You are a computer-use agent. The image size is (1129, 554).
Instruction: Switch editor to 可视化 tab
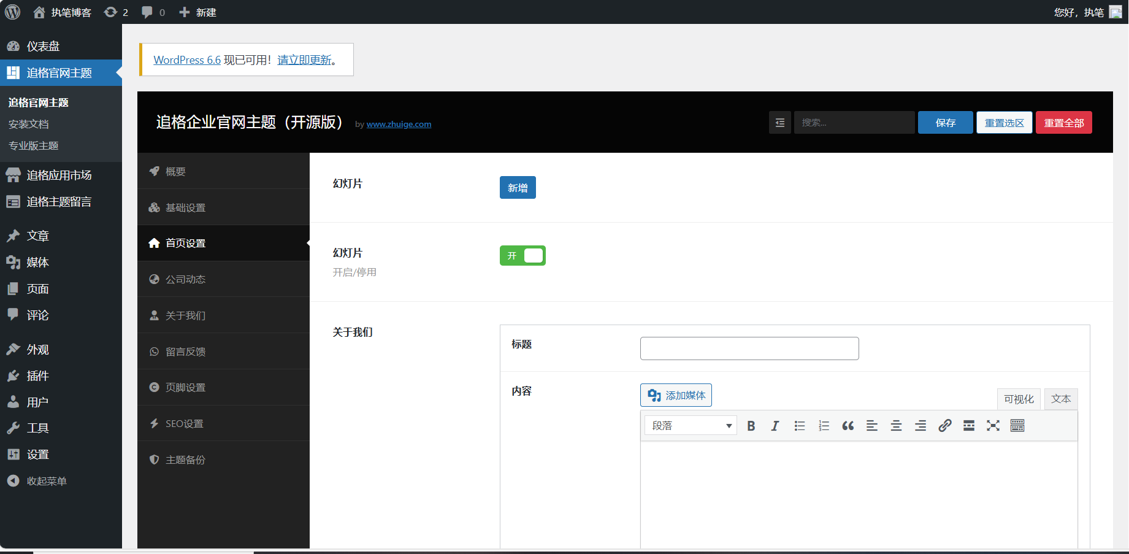coord(1019,399)
